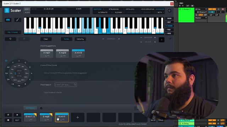Click the Scaler logo icon
The height and width of the screenshot is (127, 227).
point(7,11)
